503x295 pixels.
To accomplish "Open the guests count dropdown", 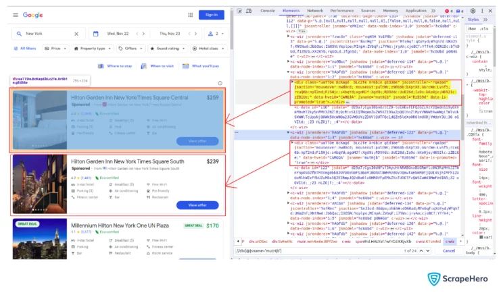I will [x=216, y=34].
